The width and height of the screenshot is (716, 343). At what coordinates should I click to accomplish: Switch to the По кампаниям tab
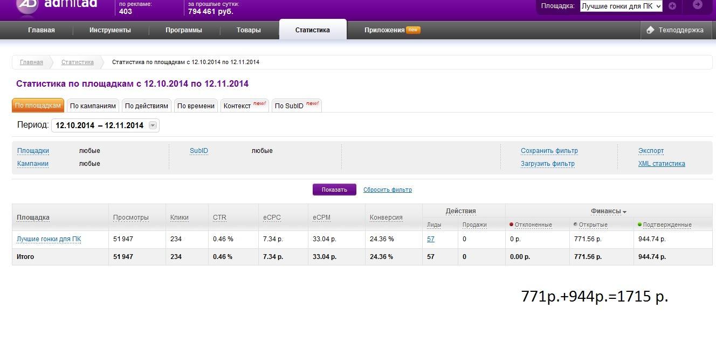tap(93, 106)
